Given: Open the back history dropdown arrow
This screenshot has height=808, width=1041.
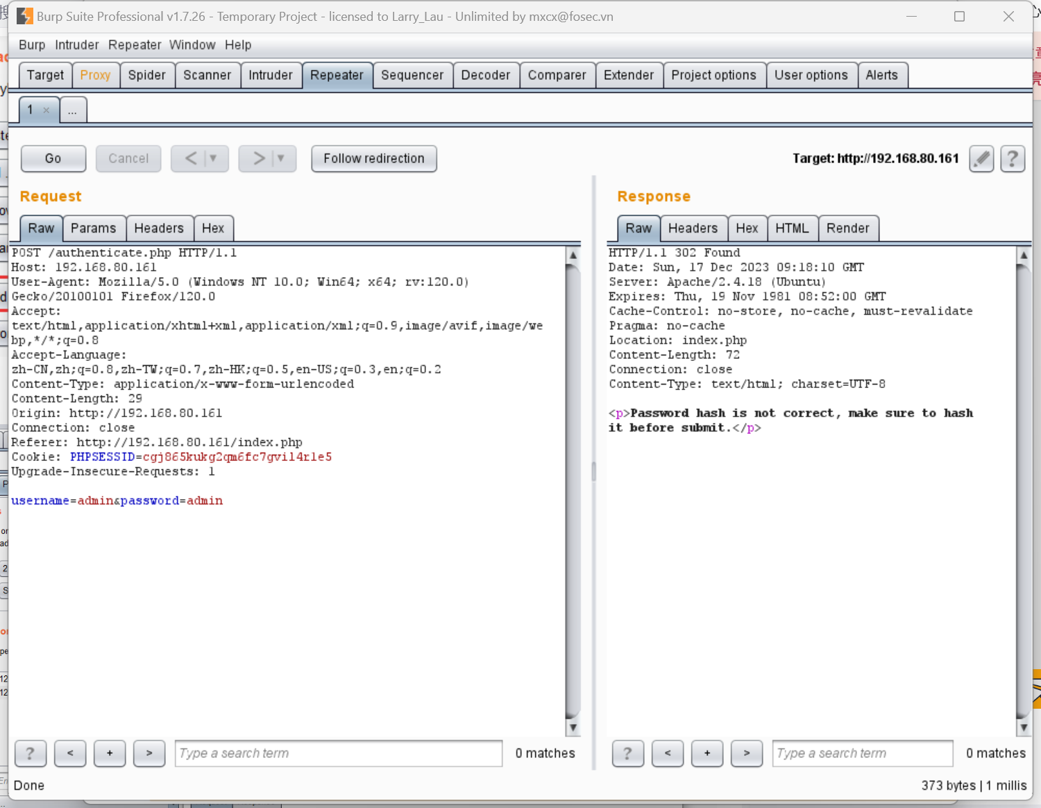Looking at the screenshot, I should [214, 158].
